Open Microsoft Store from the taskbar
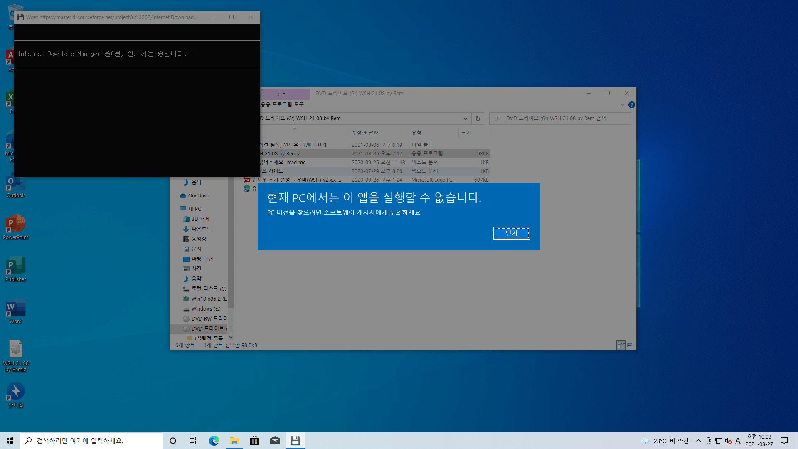Screen dimensions: 798x449 [254, 441]
